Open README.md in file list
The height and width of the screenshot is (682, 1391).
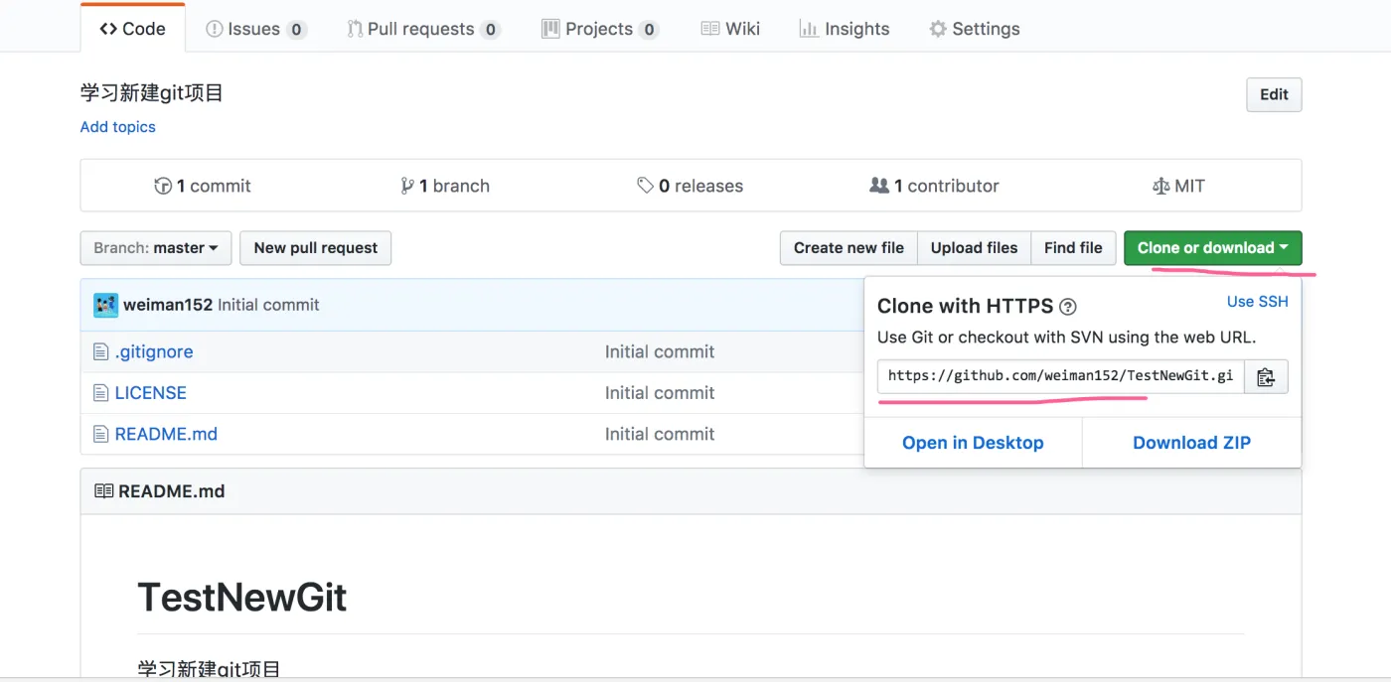(166, 434)
